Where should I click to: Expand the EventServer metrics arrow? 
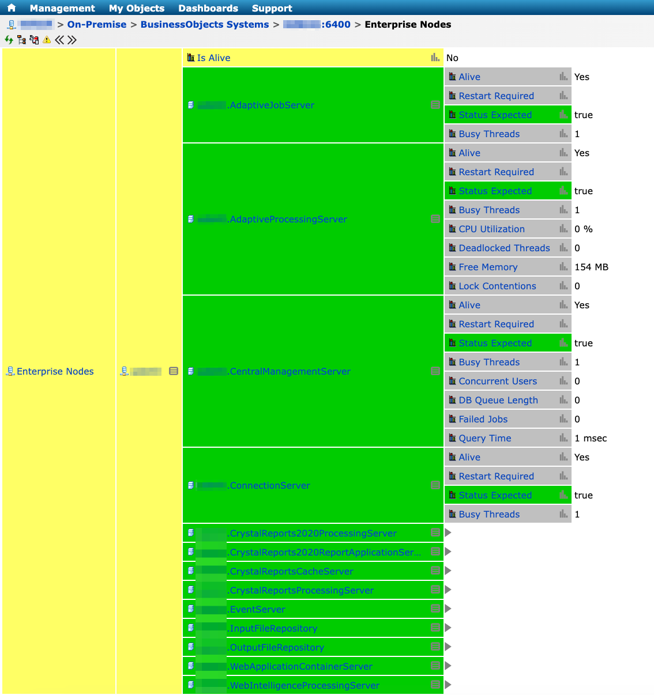448,609
